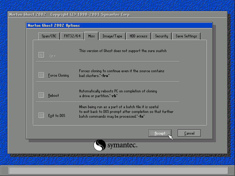This screenshot has height=176, width=235.
Task: Open the Save Settings tab
Action: pos(186,36)
